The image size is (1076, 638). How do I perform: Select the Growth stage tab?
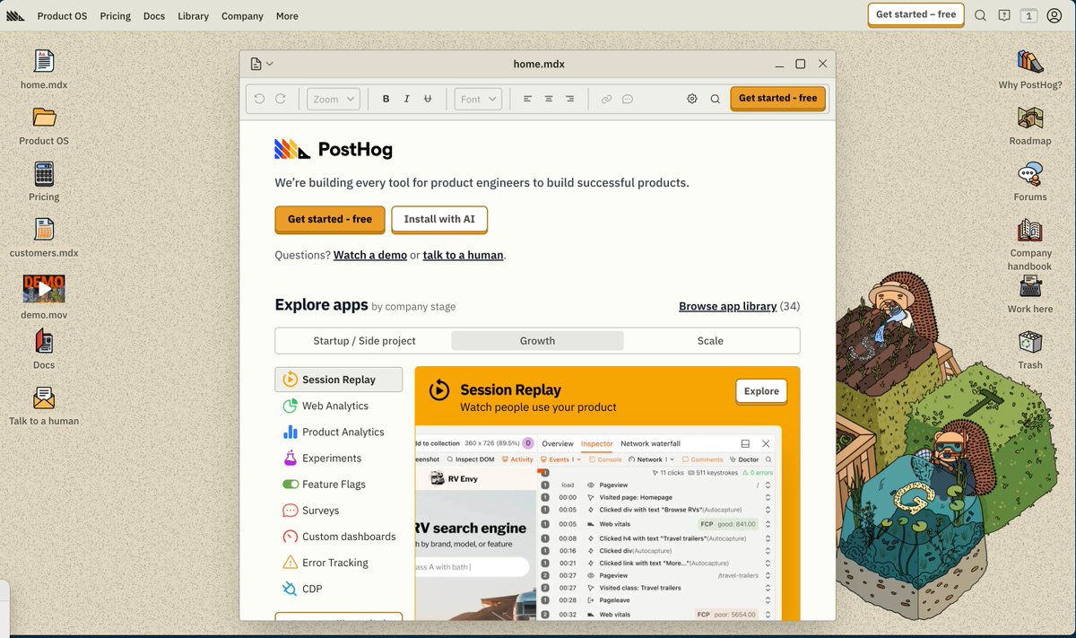[x=537, y=341]
